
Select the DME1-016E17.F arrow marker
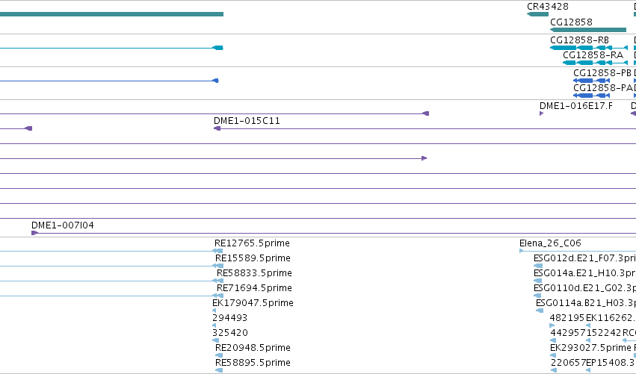click(542, 113)
